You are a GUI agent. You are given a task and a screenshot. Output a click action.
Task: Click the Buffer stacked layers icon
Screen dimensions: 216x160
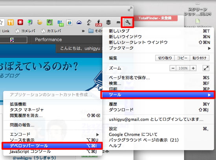tap(108, 22)
